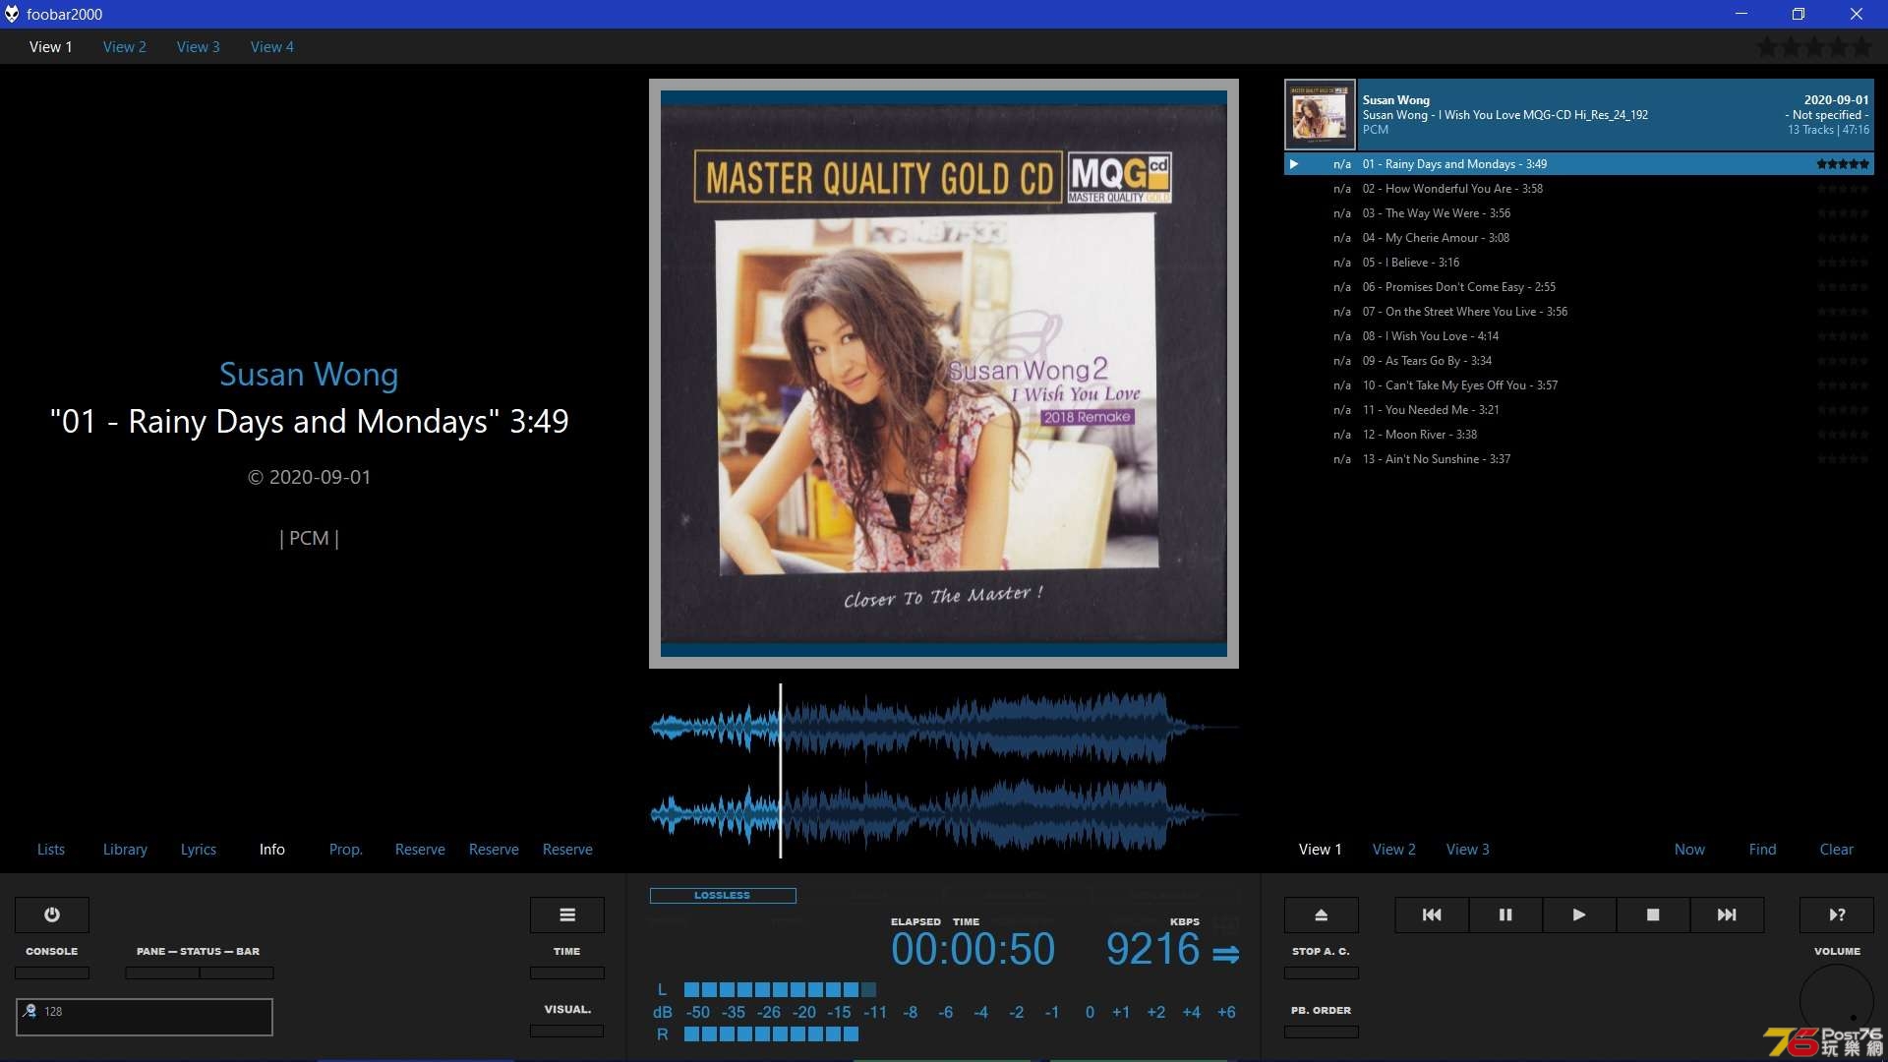The image size is (1888, 1062).
Task: Click the rating stars on Rainy Days and Mondays row
Action: point(1843,164)
